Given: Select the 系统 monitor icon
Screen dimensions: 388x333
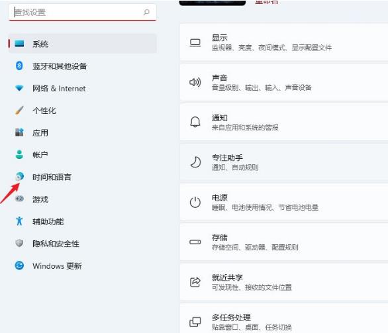Looking at the screenshot, I should click(19, 44).
